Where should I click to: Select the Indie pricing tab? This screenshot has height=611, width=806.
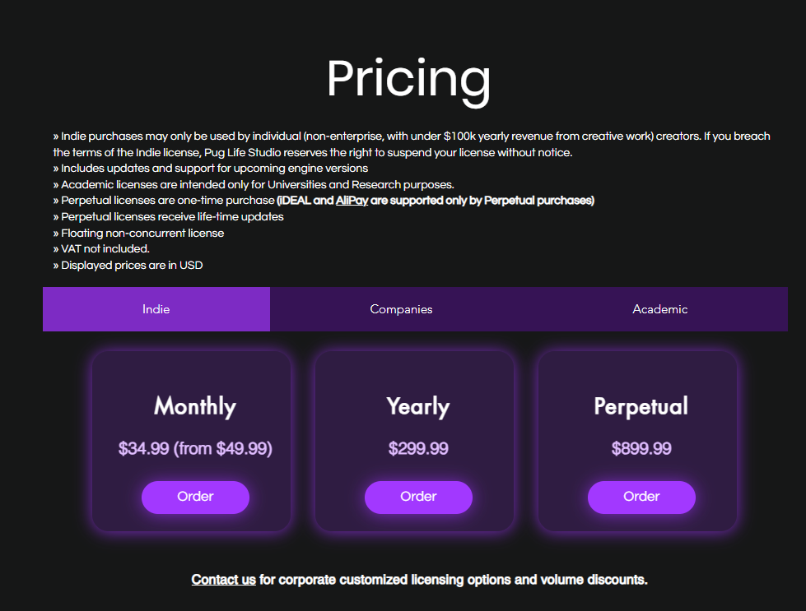(156, 309)
